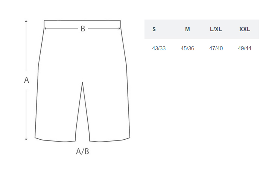Click the top arrowhead of length arrow A

[x=26, y=21]
